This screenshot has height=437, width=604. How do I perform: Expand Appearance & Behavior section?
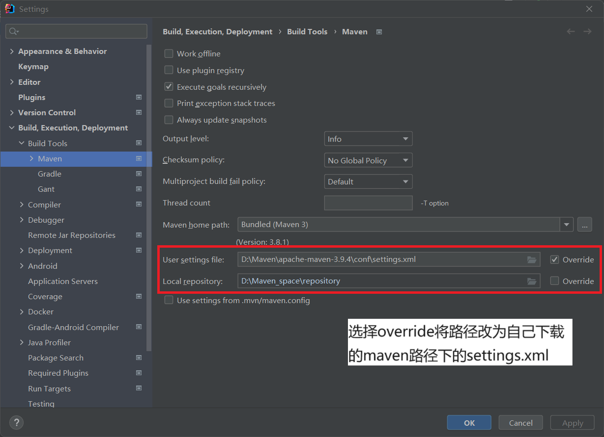12,51
